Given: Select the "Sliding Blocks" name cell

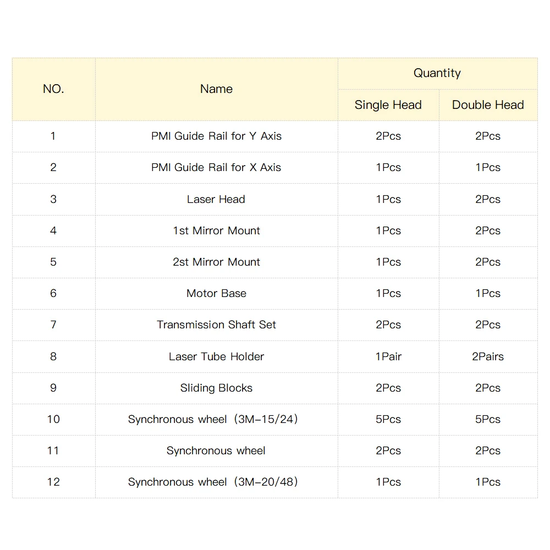Looking at the screenshot, I should [216, 388].
